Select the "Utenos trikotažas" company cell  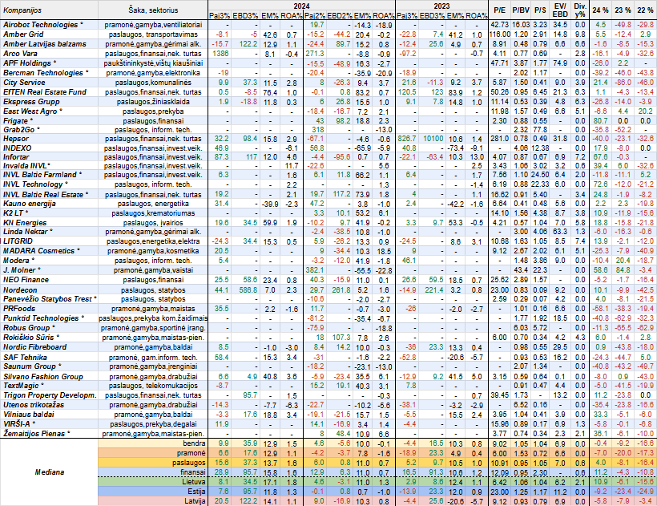pos(49,405)
